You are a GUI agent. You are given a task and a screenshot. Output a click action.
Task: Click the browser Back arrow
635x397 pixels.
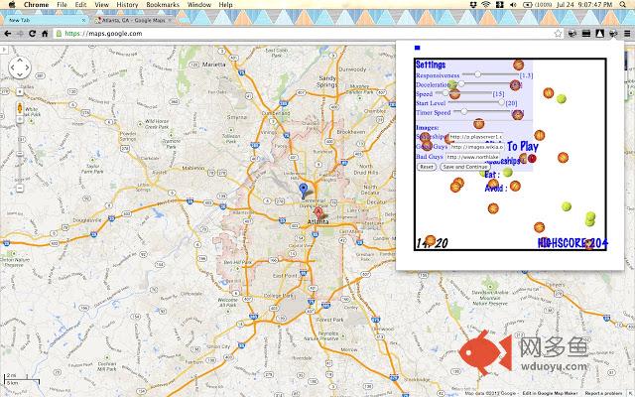coord(7,34)
